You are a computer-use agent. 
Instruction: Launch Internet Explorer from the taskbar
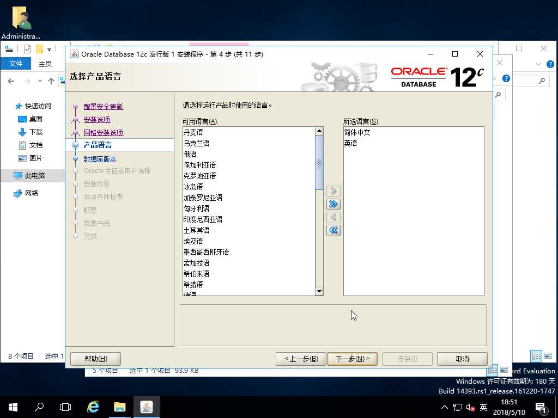click(93, 407)
